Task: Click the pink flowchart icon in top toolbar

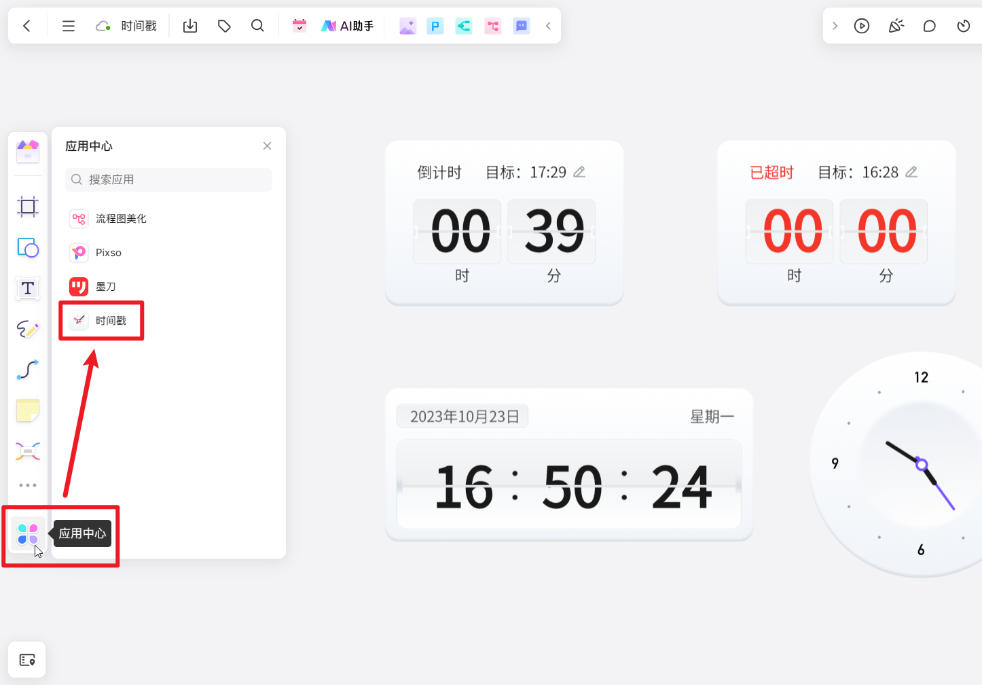Action: (x=493, y=26)
